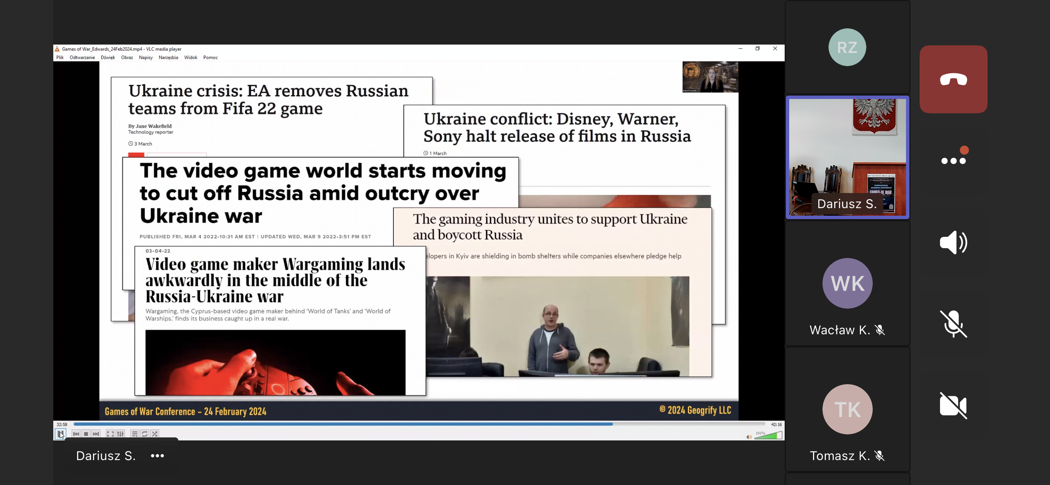
Task: Click Wacław K. muted microphone icon
Action: pyautogui.click(x=880, y=330)
